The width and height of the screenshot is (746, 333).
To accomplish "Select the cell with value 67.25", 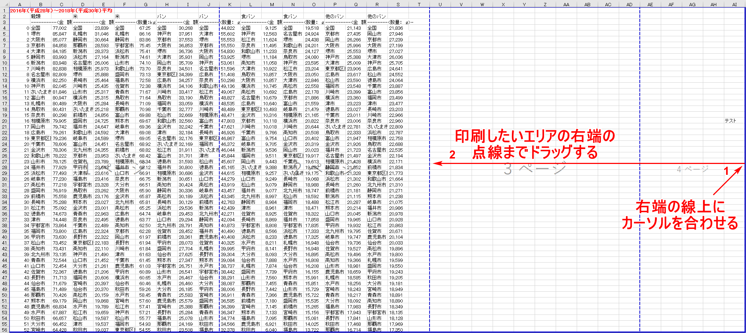I will point(146,28).
